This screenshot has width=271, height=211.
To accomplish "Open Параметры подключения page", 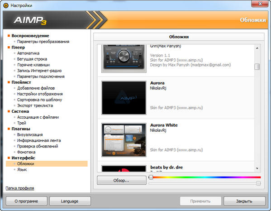I will (41, 77).
